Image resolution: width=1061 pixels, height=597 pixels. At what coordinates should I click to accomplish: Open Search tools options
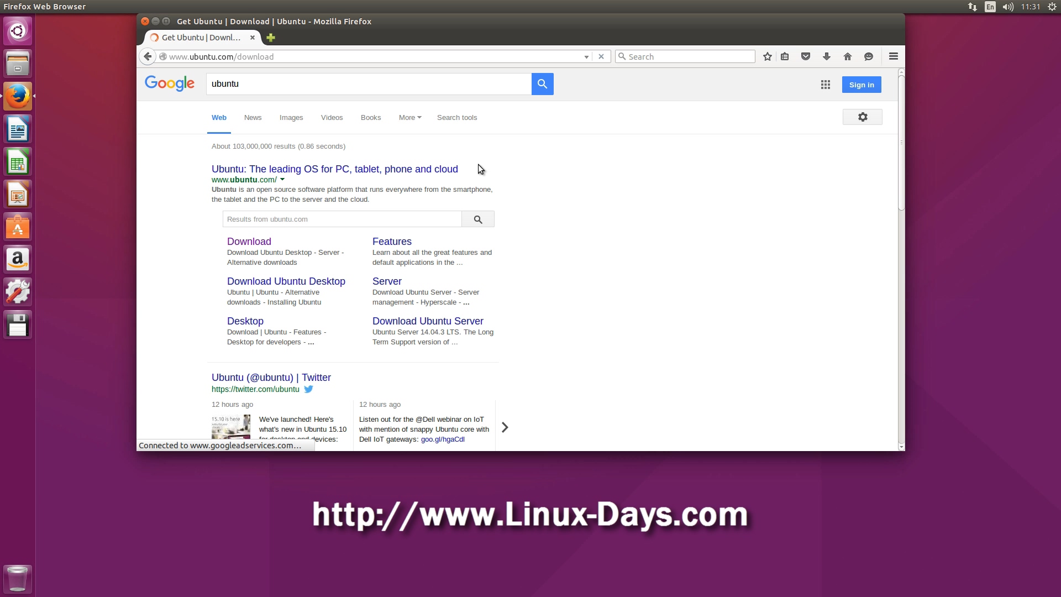point(457,118)
